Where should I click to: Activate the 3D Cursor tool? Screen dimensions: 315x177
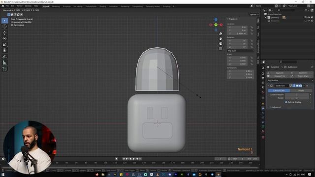pos(4,27)
